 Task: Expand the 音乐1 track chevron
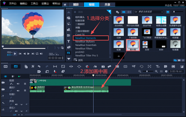coord(21,111)
